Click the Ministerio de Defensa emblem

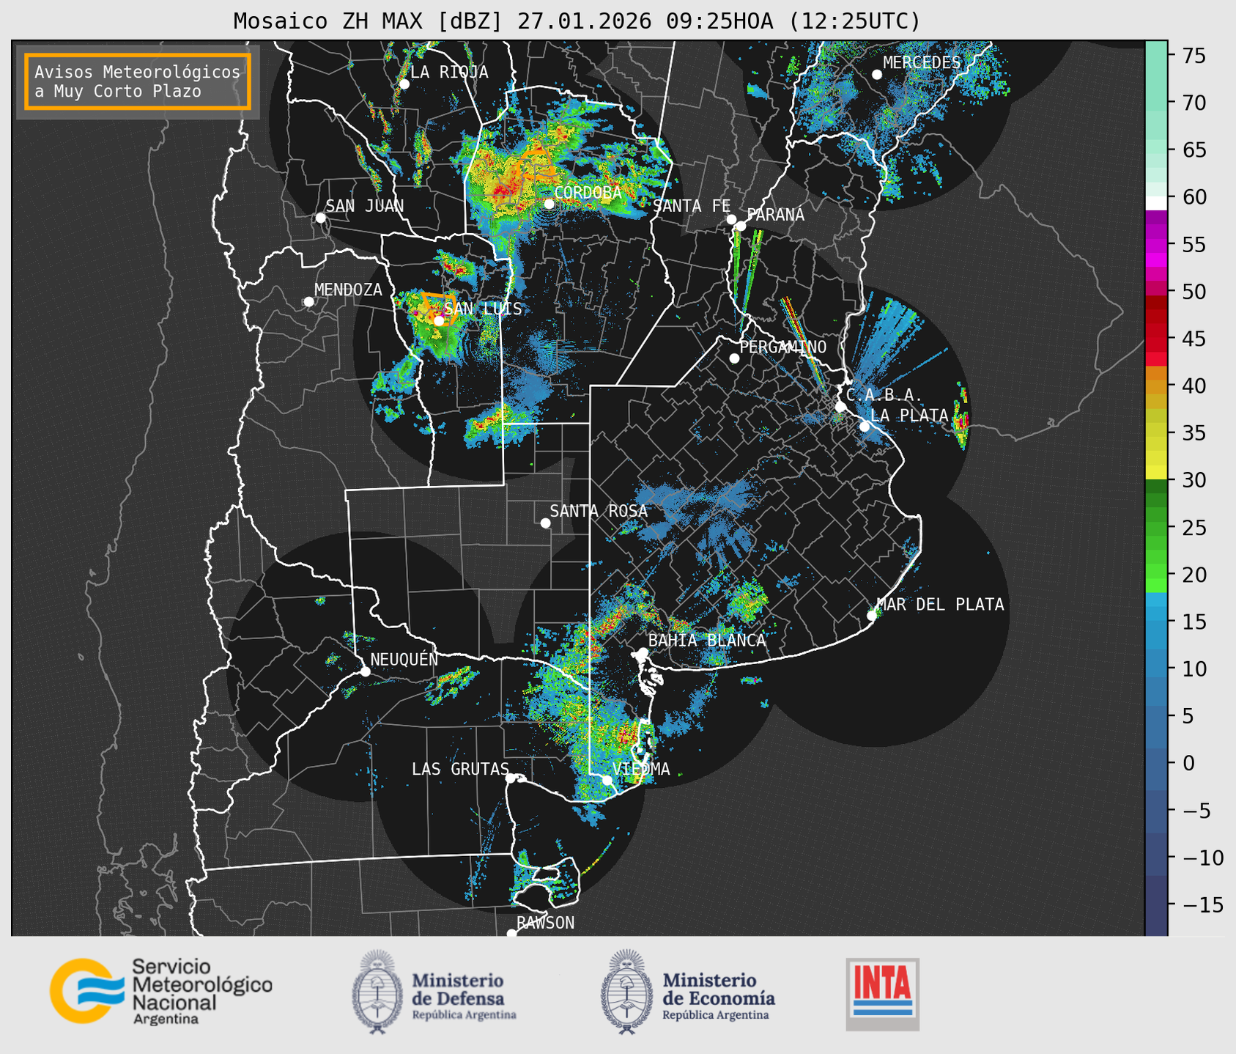point(377,992)
